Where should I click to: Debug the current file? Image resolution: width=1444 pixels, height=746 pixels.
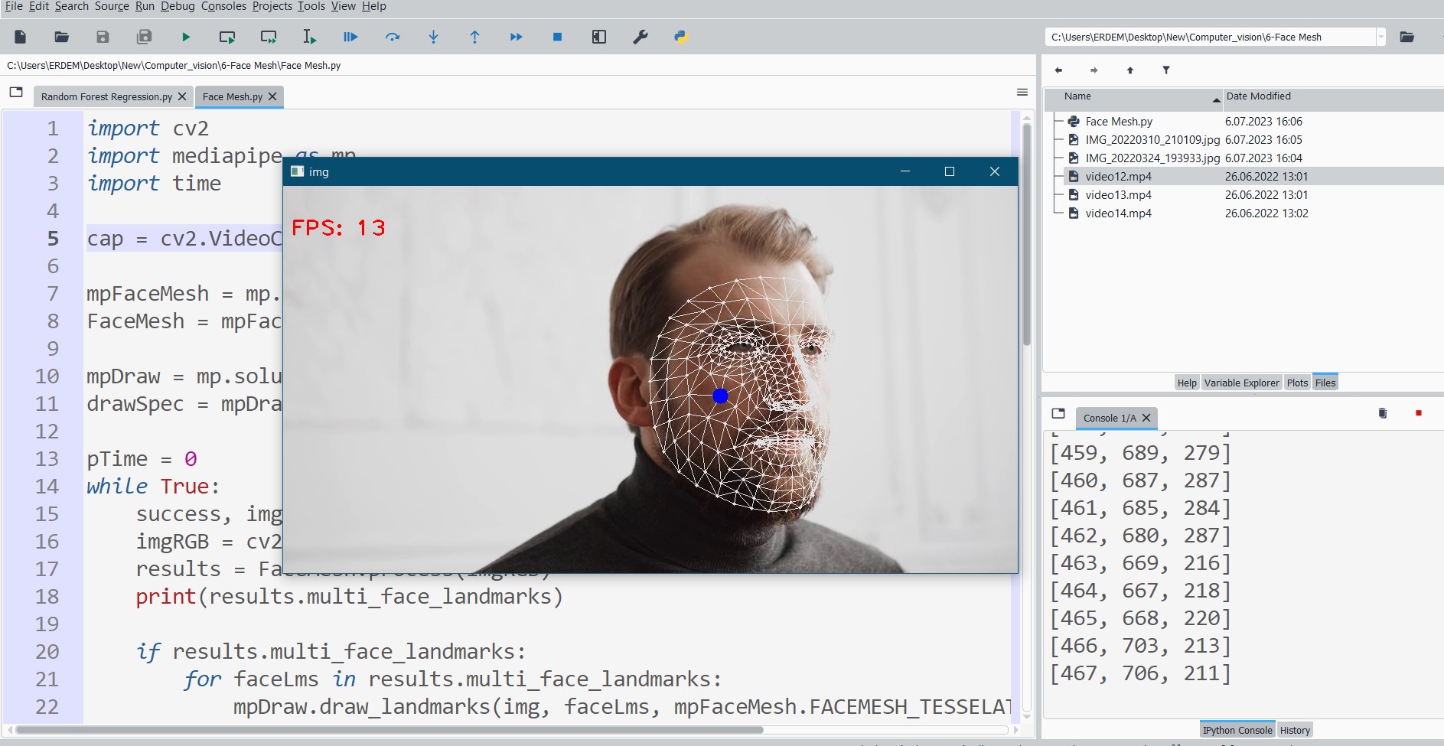[x=351, y=36]
